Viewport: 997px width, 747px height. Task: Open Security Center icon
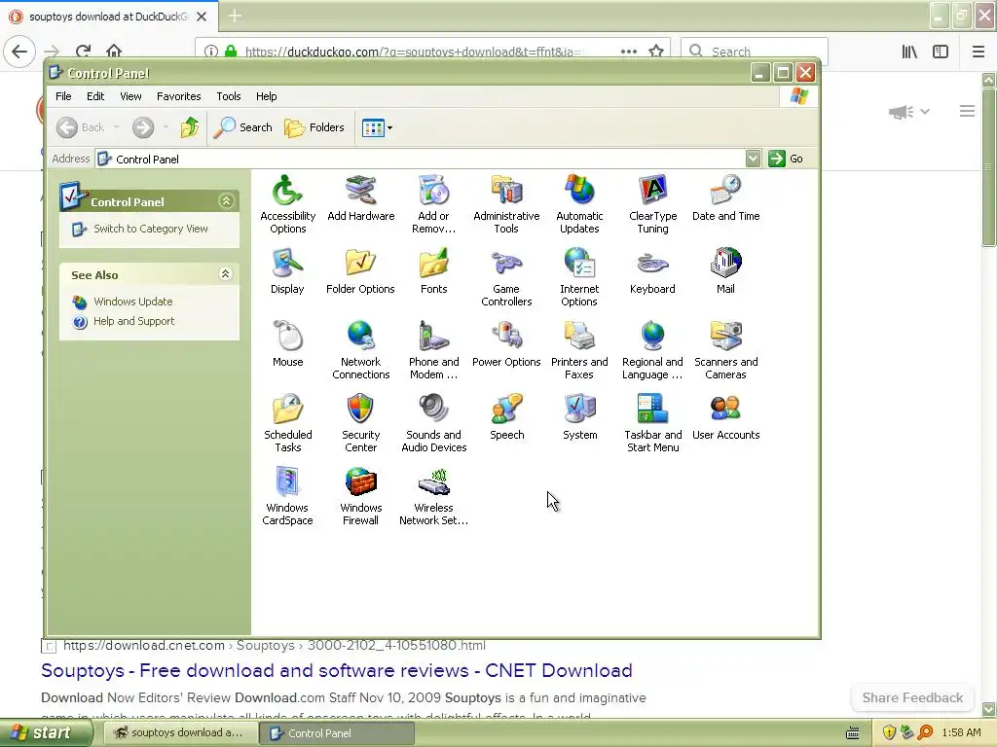tap(360, 424)
